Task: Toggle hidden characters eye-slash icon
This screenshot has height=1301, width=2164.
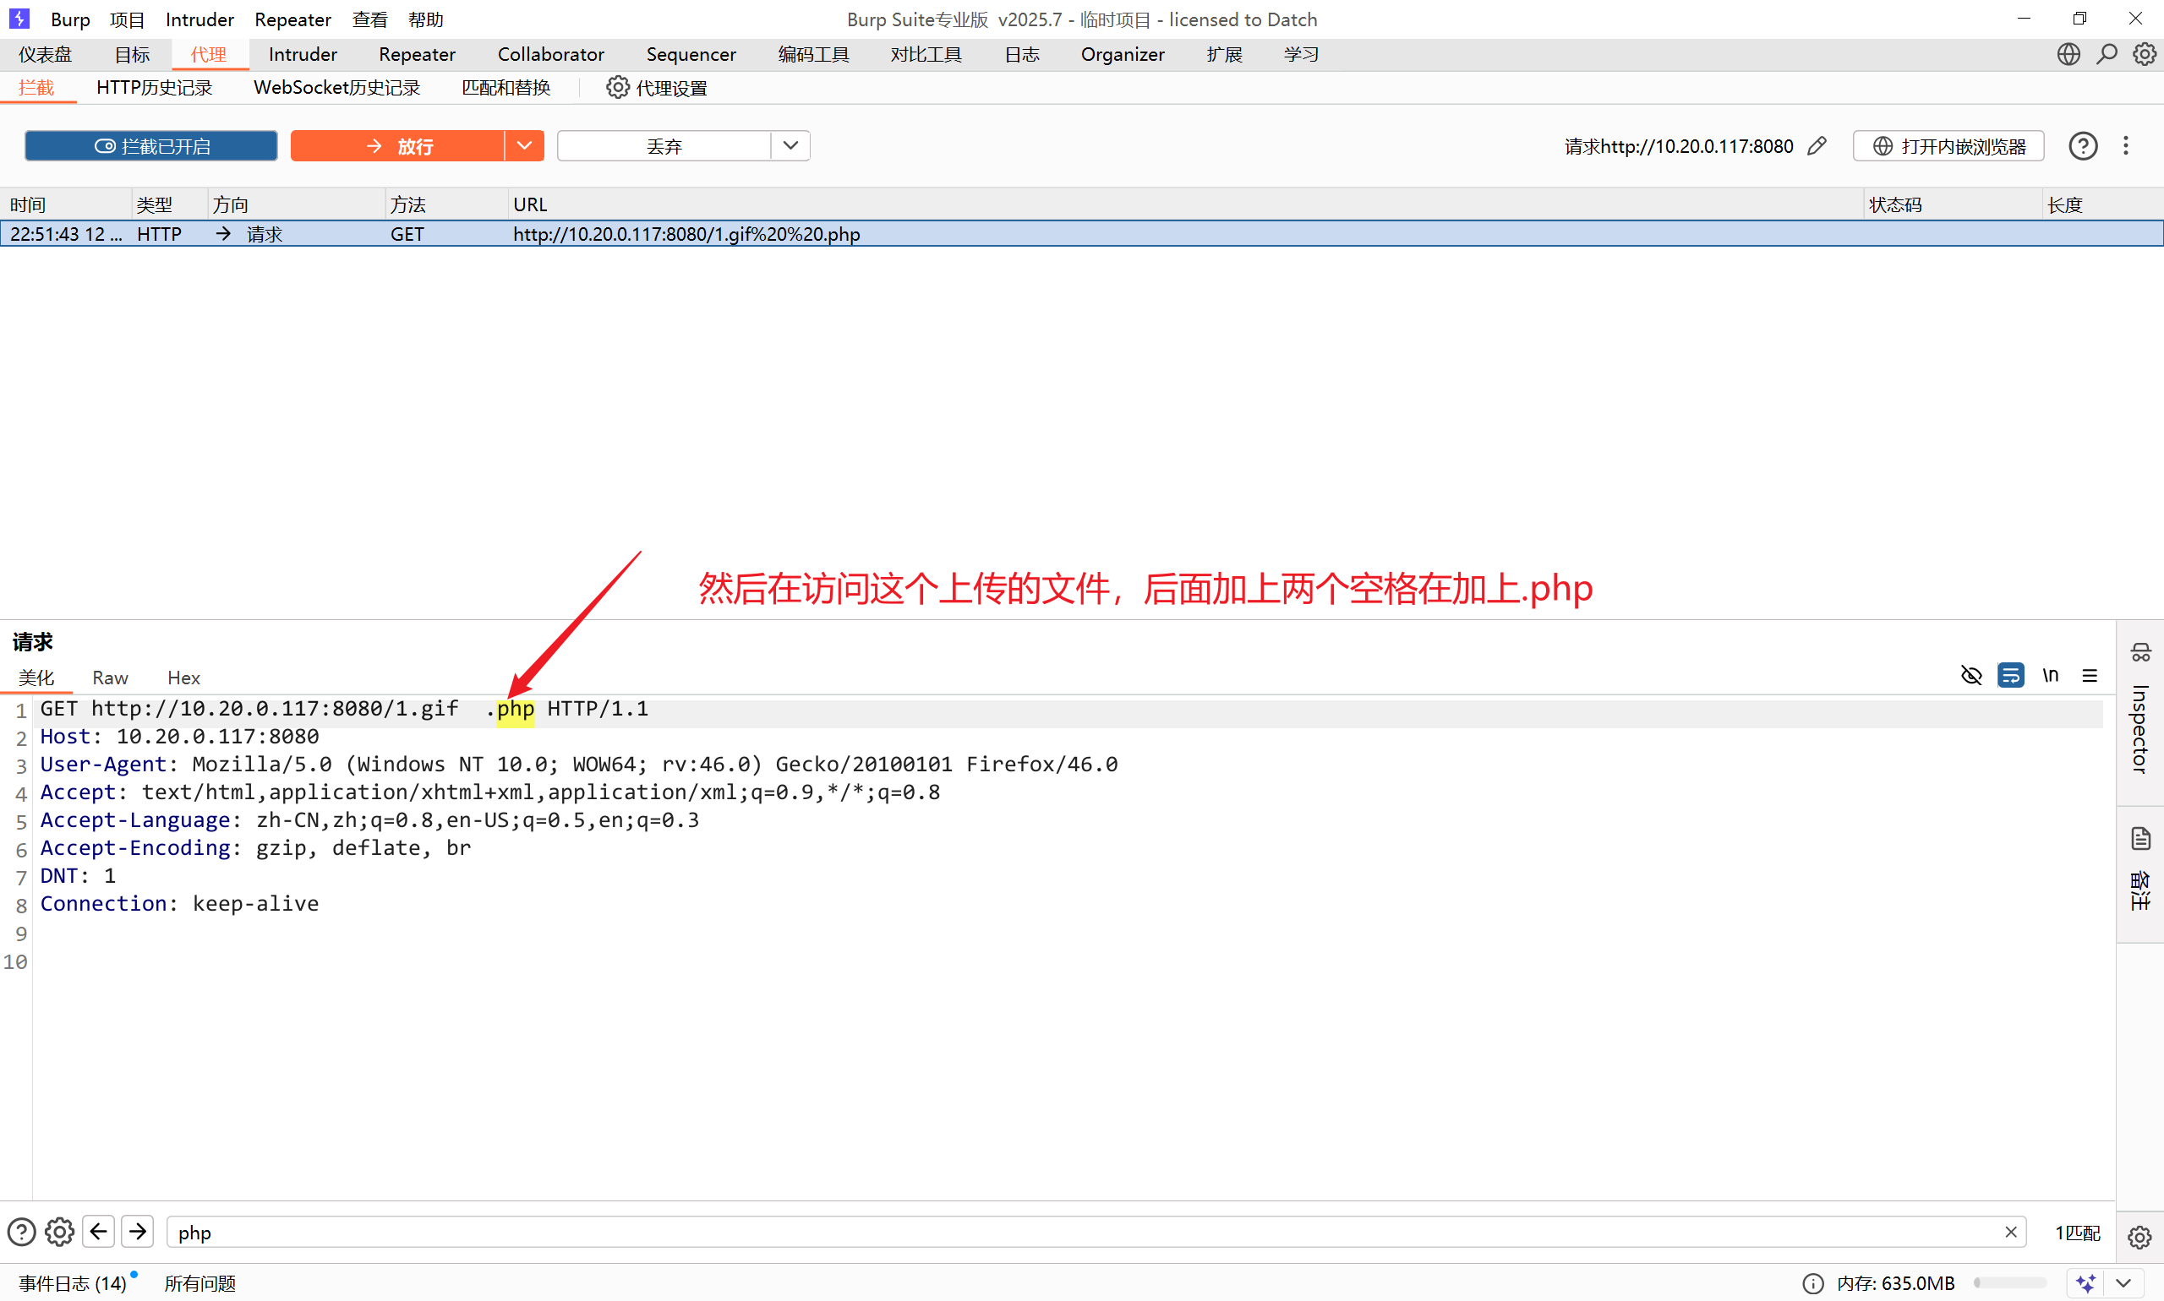Action: click(x=1971, y=675)
